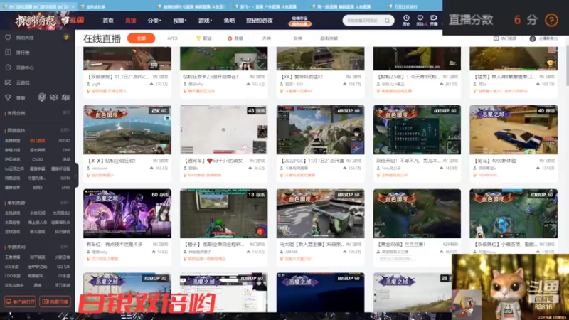Open the 历史 clock icon
Screen dimensions: 569x320
pyautogui.click(x=406, y=18)
